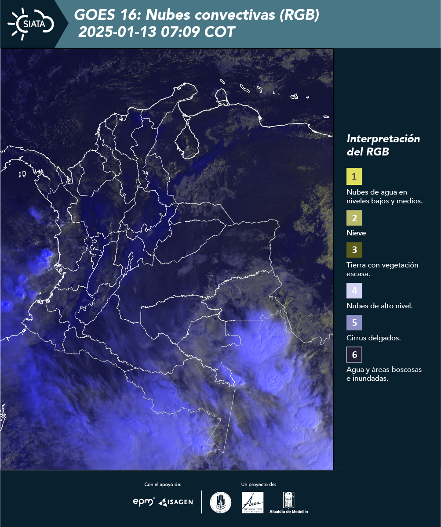The height and width of the screenshot is (527, 441).
Task: Click the 'Un proyecto de:' text
Action: (x=259, y=484)
